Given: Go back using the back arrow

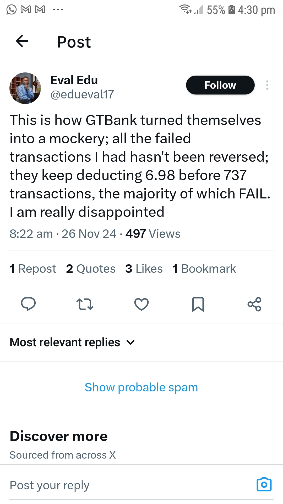Looking at the screenshot, I should click(22, 41).
